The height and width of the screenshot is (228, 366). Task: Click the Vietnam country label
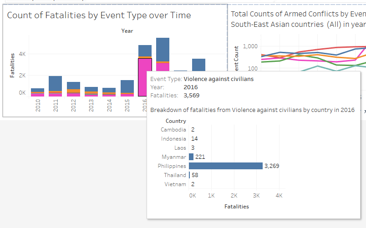click(175, 184)
